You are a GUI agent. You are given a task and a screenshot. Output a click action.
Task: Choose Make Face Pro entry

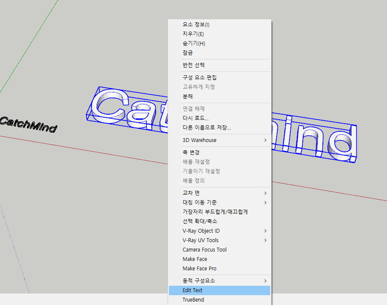pos(219,268)
